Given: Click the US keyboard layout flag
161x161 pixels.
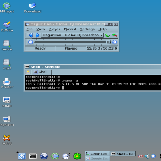Looking at the screenshot, I should (140, 156).
